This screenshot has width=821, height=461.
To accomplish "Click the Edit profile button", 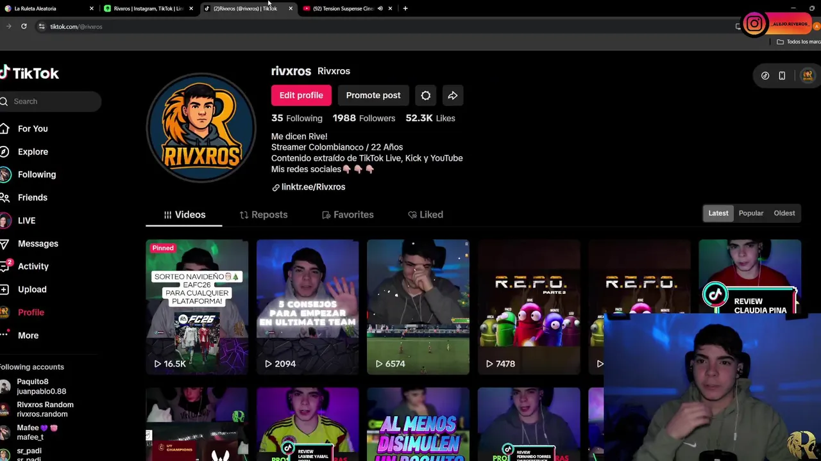I will (301, 95).
